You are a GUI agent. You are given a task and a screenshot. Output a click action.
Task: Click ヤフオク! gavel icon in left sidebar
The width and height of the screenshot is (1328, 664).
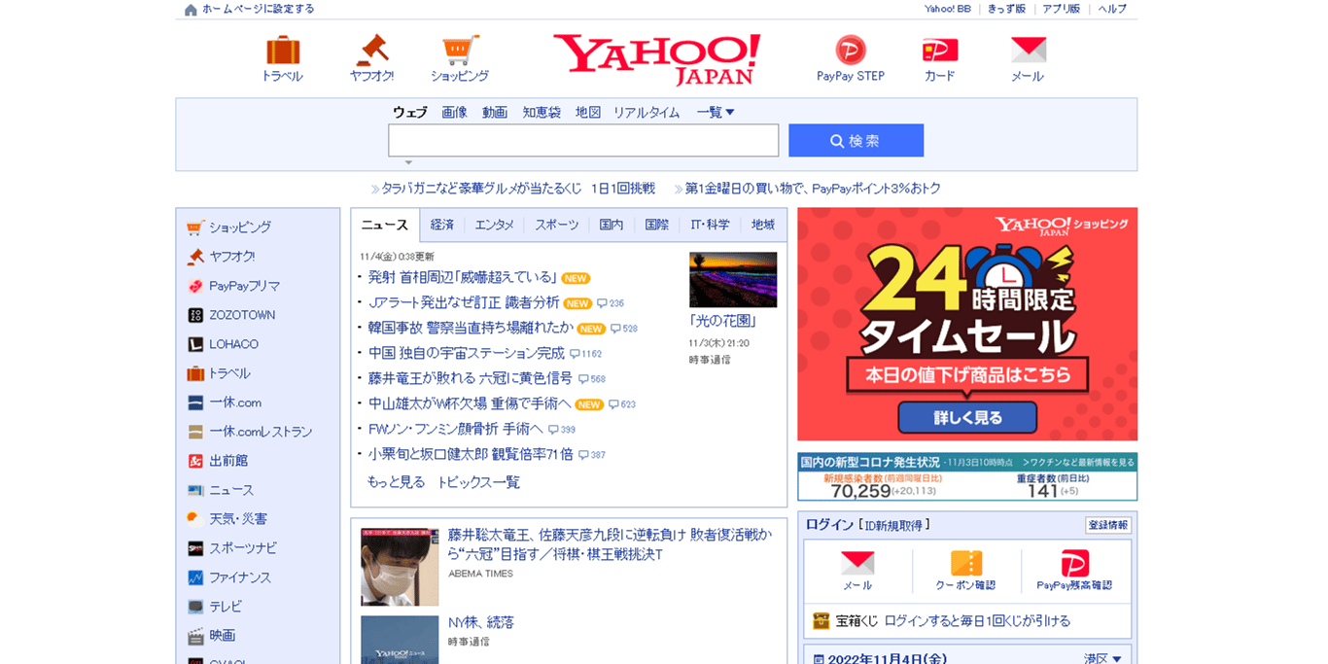pos(195,257)
